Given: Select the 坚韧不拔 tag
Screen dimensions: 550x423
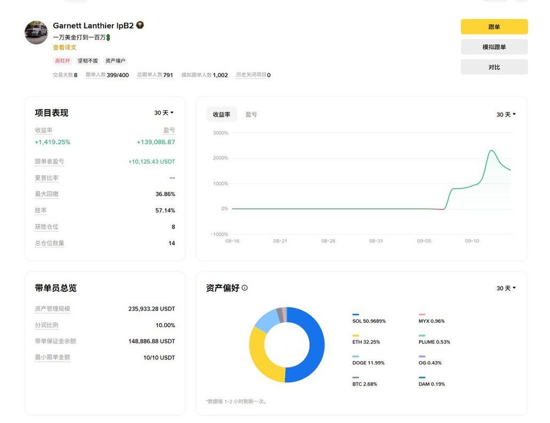Looking at the screenshot, I should click(88, 61).
